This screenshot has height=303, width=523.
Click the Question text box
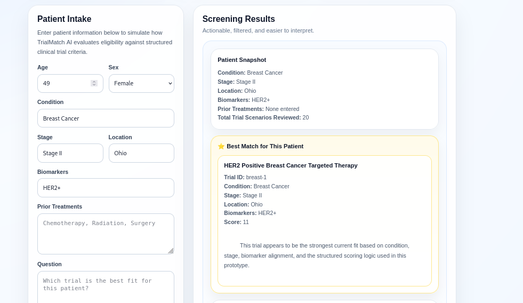[x=106, y=287]
